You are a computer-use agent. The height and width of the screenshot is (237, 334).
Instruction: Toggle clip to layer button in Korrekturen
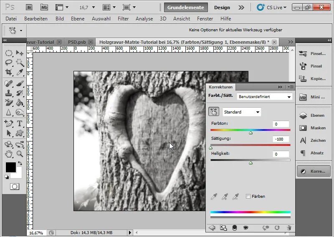(x=235, y=228)
